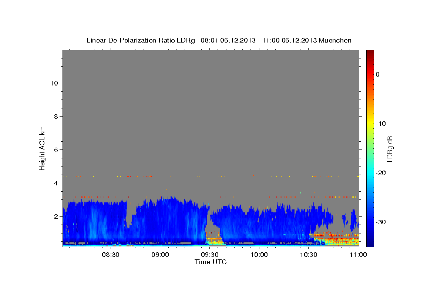Click the plot title 'Linear De-Polarization Ratio LDRg'
The height and width of the screenshot is (296, 444).
tap(141, 40)
